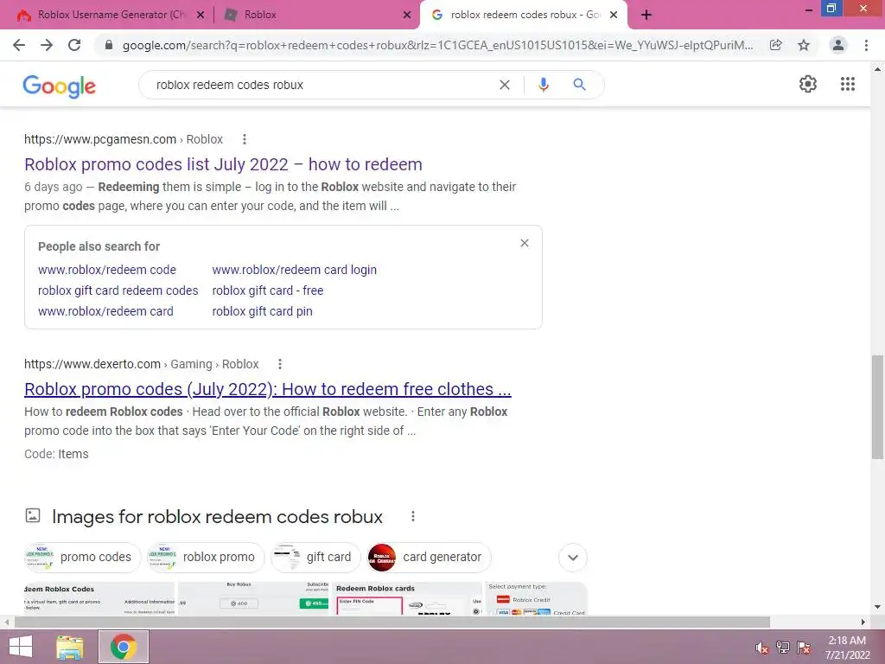Close the roblox redeem codes robux tab

tap(614, 16)
